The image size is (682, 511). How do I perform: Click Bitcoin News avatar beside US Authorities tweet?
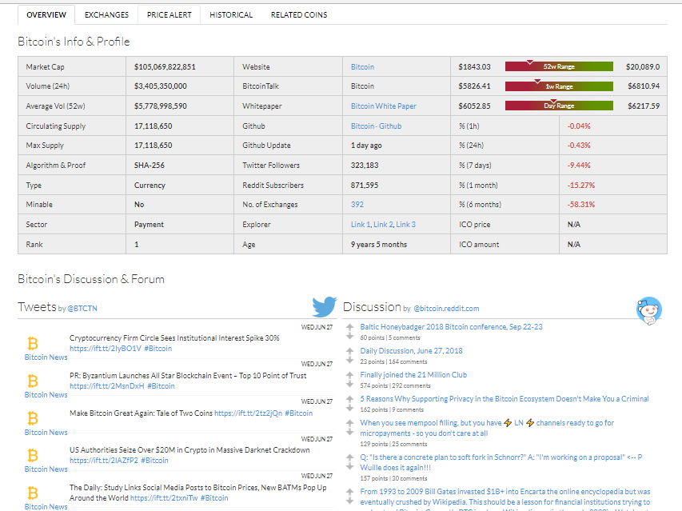[x=33, y=455]
